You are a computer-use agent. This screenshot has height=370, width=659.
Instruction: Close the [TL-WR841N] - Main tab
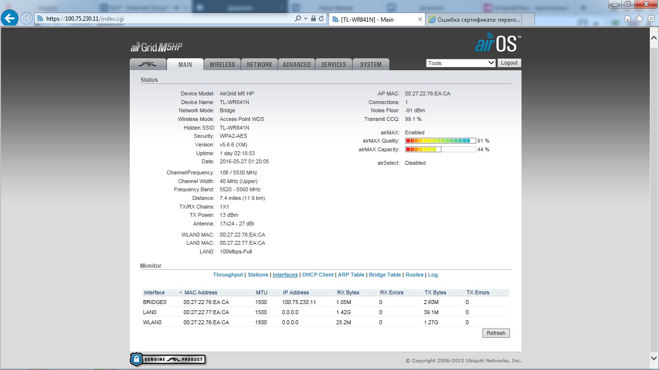[420, 19]
